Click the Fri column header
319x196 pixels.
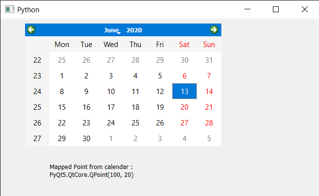click(x=160, y=44)
